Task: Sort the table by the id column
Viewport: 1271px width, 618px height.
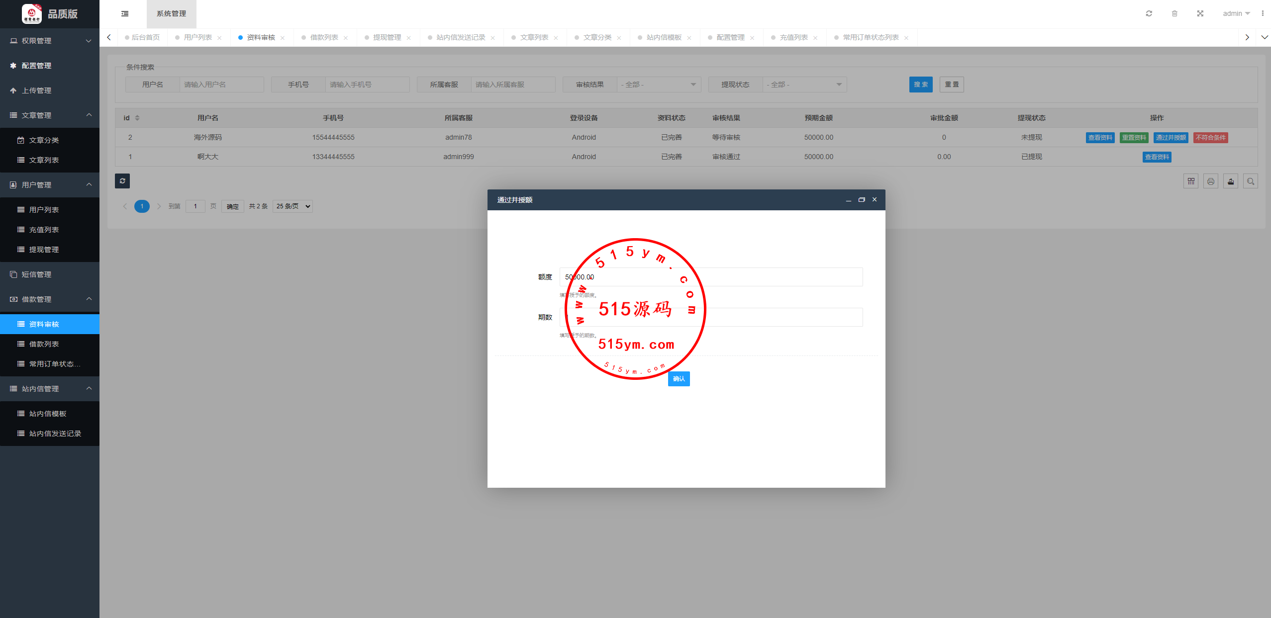Action: coord(137,118)
